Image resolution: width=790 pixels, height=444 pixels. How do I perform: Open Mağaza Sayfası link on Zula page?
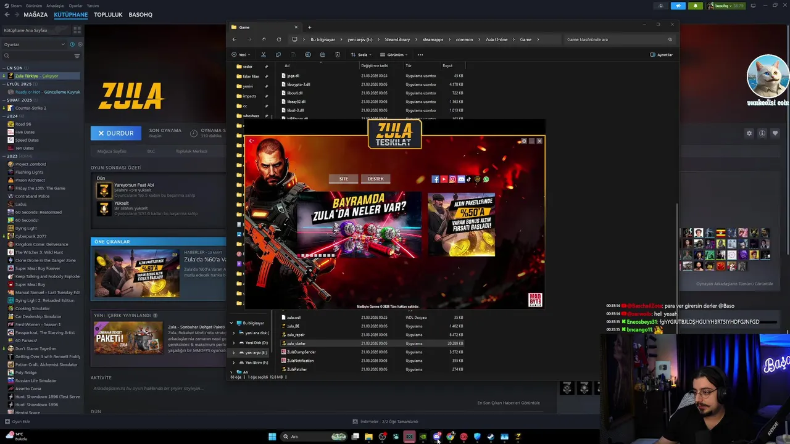click(112, 151)
